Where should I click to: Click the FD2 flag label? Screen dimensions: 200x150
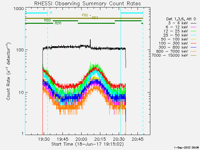coord(85,15)
